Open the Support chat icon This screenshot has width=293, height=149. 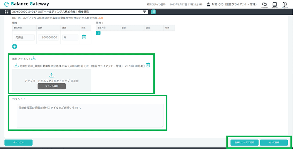pyautogui.click(x=264, y=4)
